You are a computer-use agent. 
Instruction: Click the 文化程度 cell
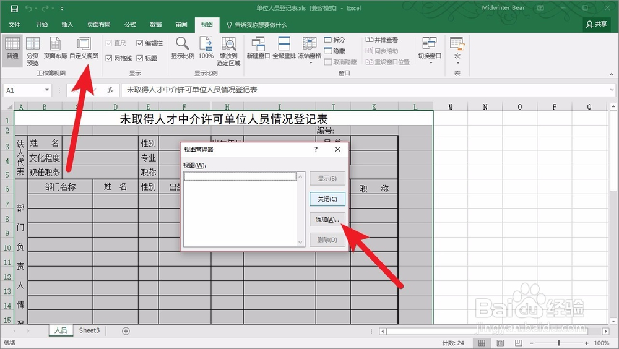tap(45, 158)
